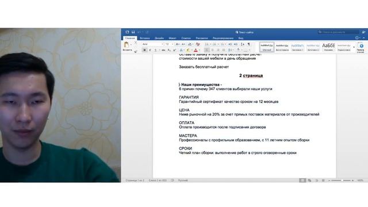
Task: Open the feedback smiley dropdown
Action: click(357, 38)
